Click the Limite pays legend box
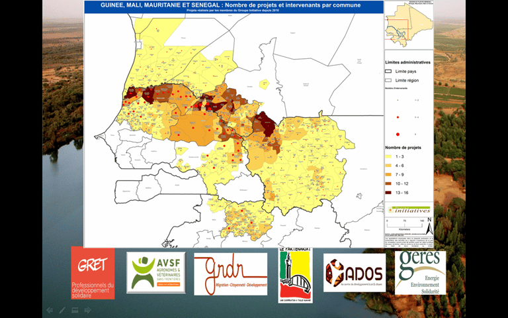The image size is (508, 318). click(388, 71)
